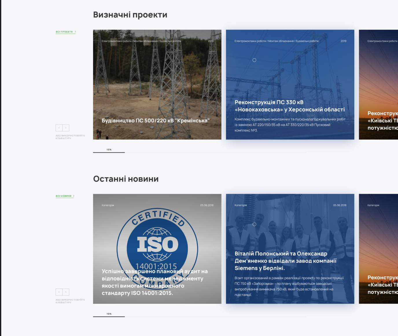Screen dimensions: 398x336
Task: Open the cut-off "Київські" project card at the projects row edge
Action: pyautogui.click(x=378, y=85)
